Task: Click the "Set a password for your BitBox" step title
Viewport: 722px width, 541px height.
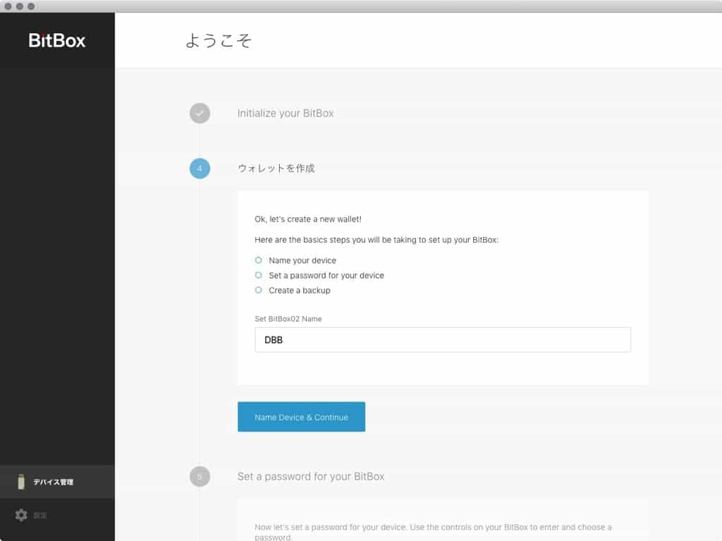Action: [x=311, y=477]
